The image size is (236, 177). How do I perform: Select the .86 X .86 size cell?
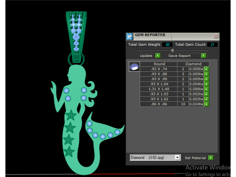[x=158, y=104]
